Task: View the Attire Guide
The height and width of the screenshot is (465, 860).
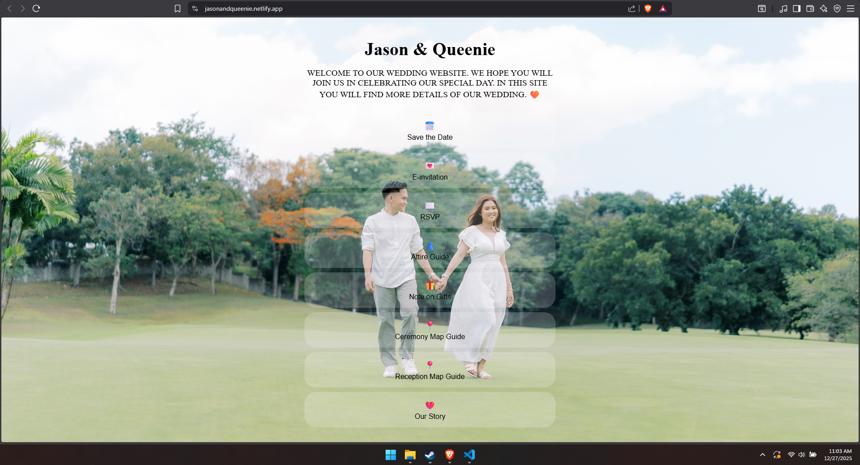Action: coord(430,251)
